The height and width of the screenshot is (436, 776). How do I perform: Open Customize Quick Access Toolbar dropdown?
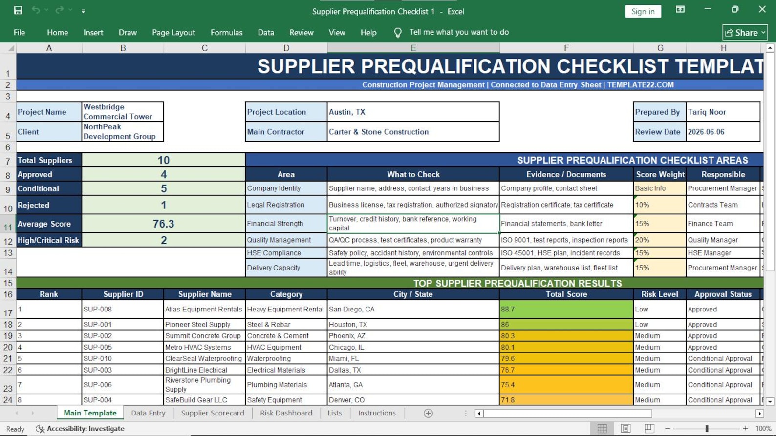[x=83, y=11]
